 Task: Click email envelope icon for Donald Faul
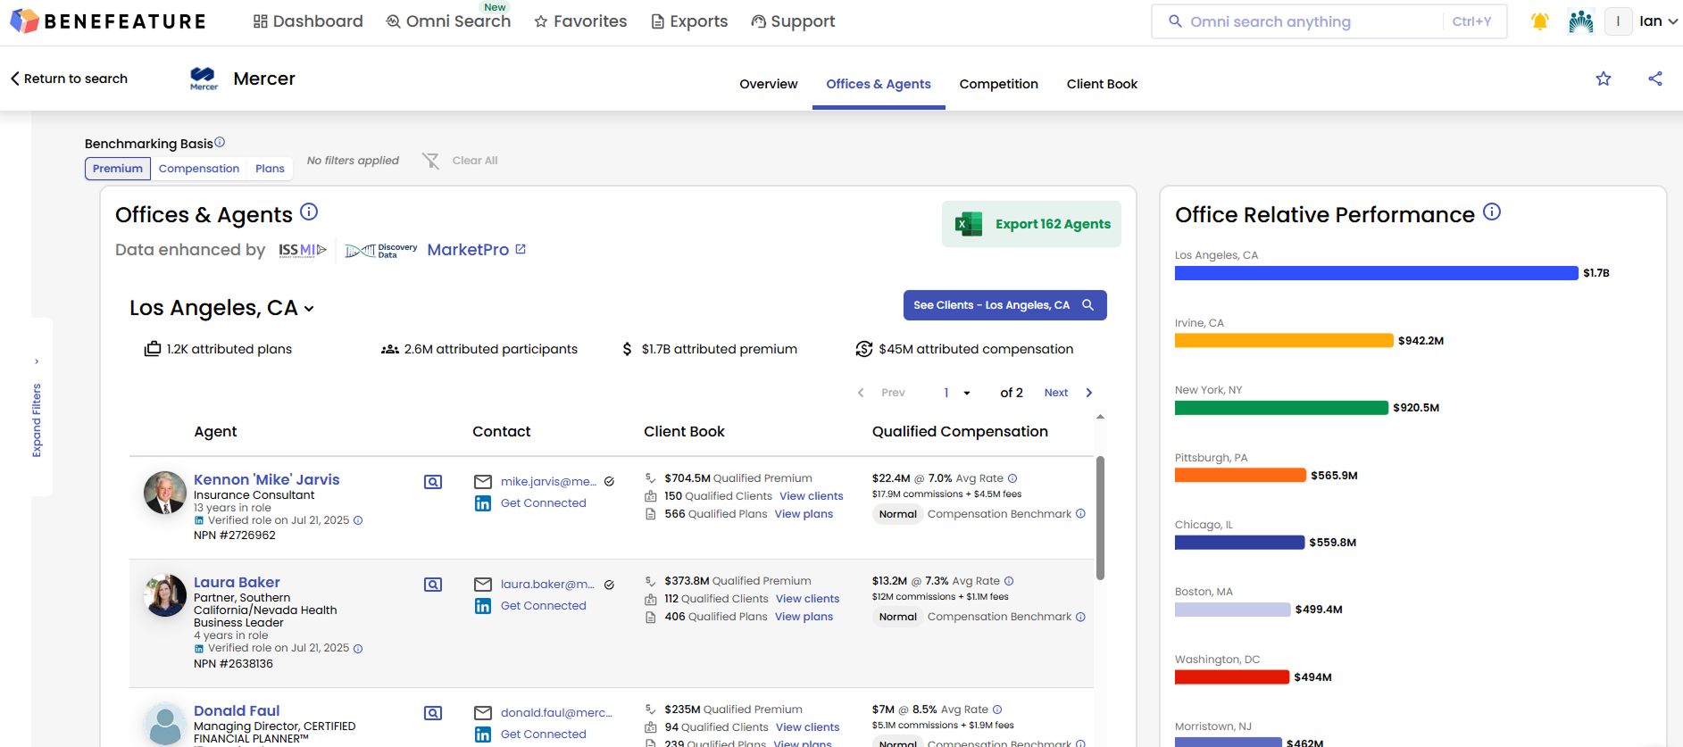(483, 713)
